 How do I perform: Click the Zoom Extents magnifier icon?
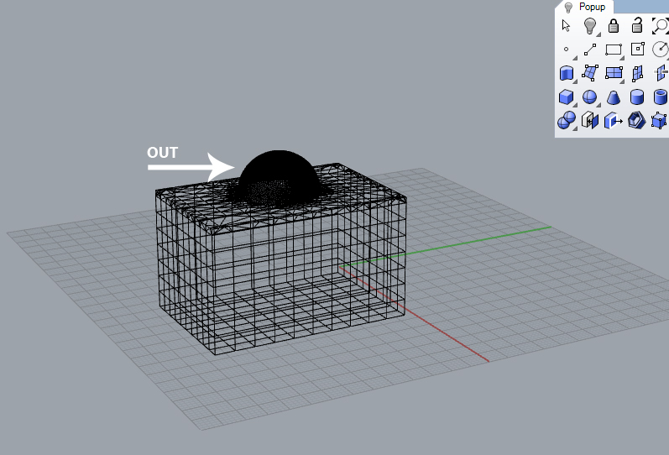click(x=660, y=26)
